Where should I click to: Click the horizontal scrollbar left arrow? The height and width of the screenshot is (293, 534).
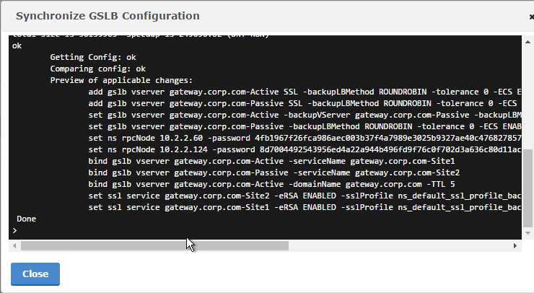coord(14,245)
